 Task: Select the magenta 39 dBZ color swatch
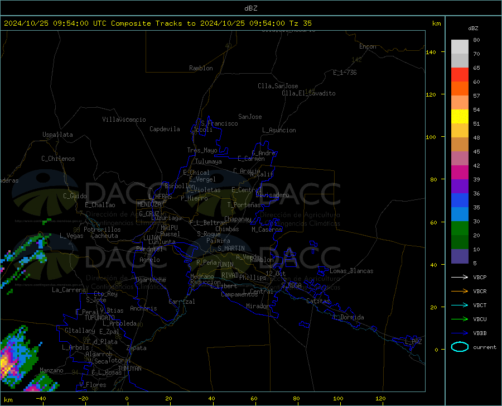[x=460, y=173]
